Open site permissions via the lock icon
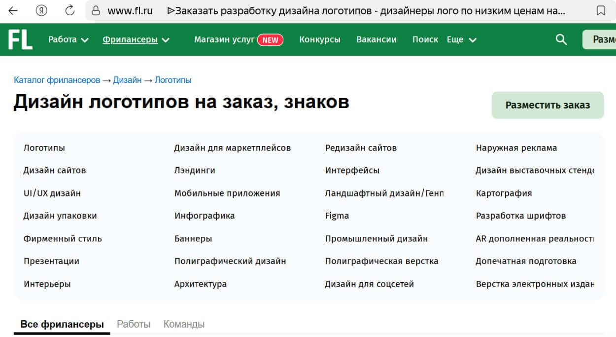Screen dimensions: 616x337 tap(96, 10)
